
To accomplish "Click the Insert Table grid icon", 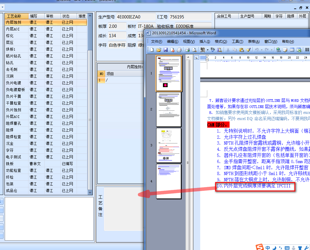I will pyautogui.click(x=292, y=50).
